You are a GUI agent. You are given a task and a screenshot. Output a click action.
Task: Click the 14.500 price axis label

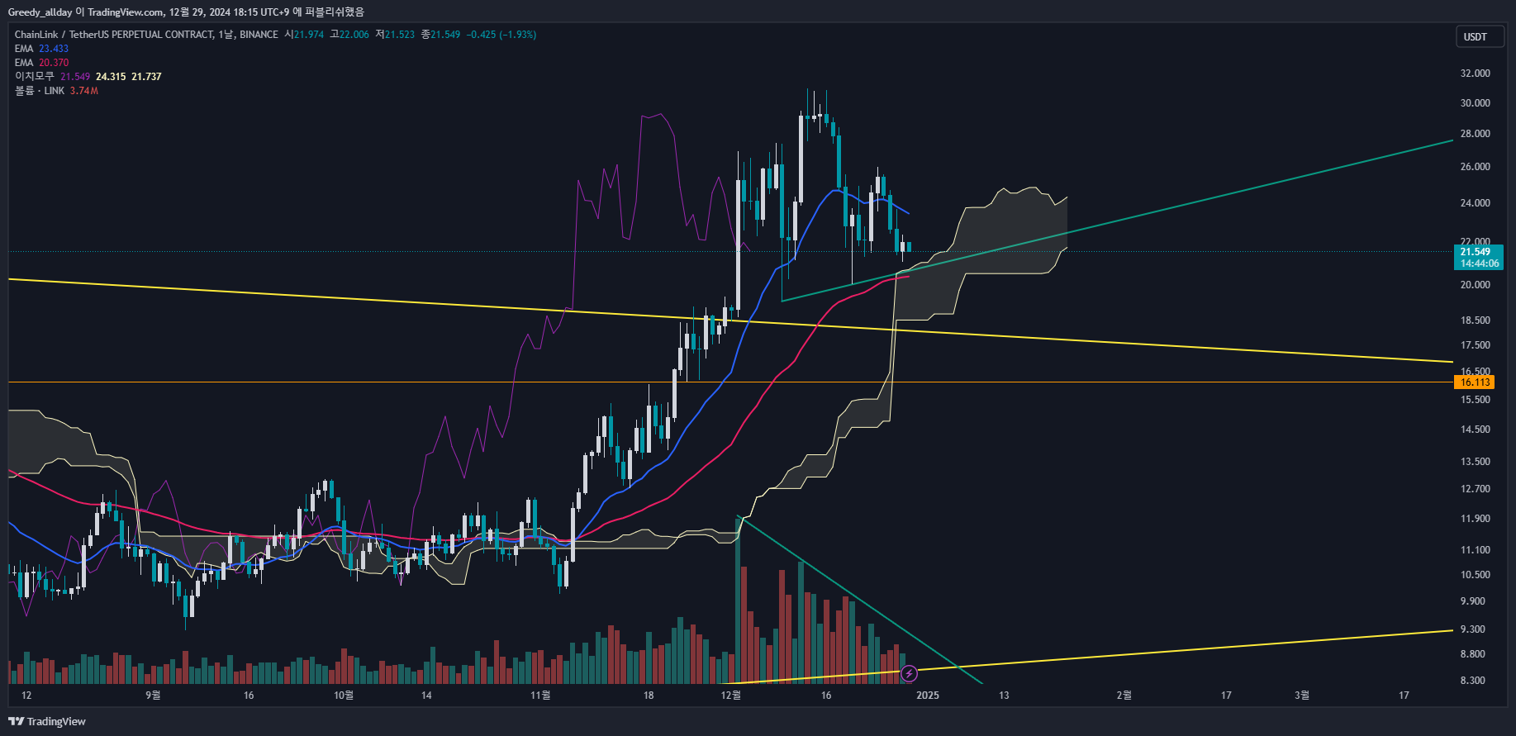click(1476, 430)
